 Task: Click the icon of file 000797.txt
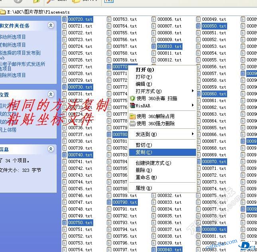(109, 250)
